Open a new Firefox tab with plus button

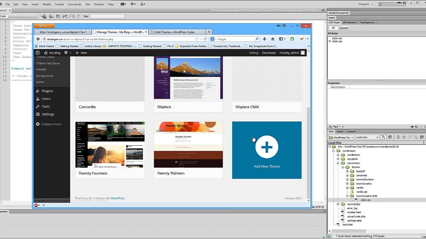[209, 32]
